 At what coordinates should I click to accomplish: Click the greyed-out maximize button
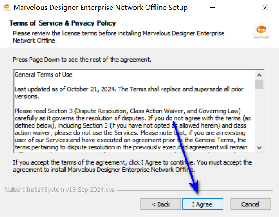pyautogui.click(x=238, y=8)
